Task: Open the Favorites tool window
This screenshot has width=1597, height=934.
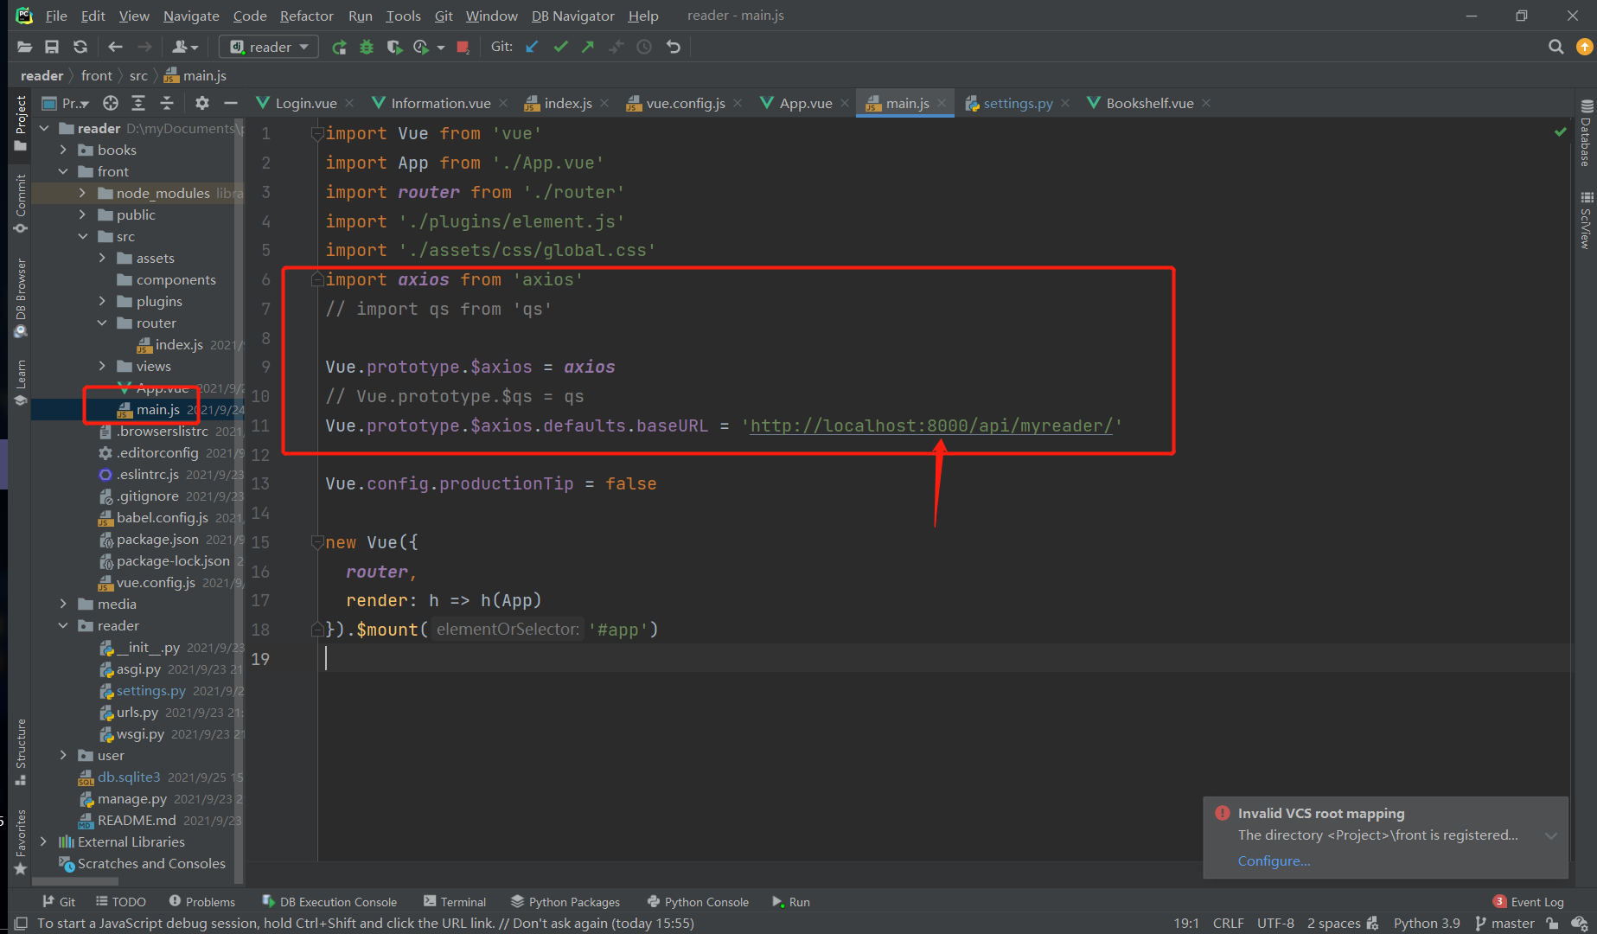Action: (x=21, y=841)
